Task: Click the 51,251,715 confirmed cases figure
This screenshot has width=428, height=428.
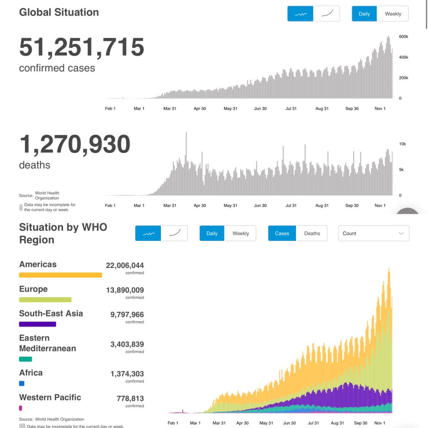Action: click(82, 48)
